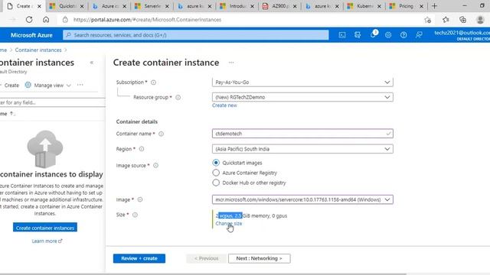Image resolution: width=490 pixels, height=275 pixels.
Task: Open a new browser tab
Action: (434, 6)
